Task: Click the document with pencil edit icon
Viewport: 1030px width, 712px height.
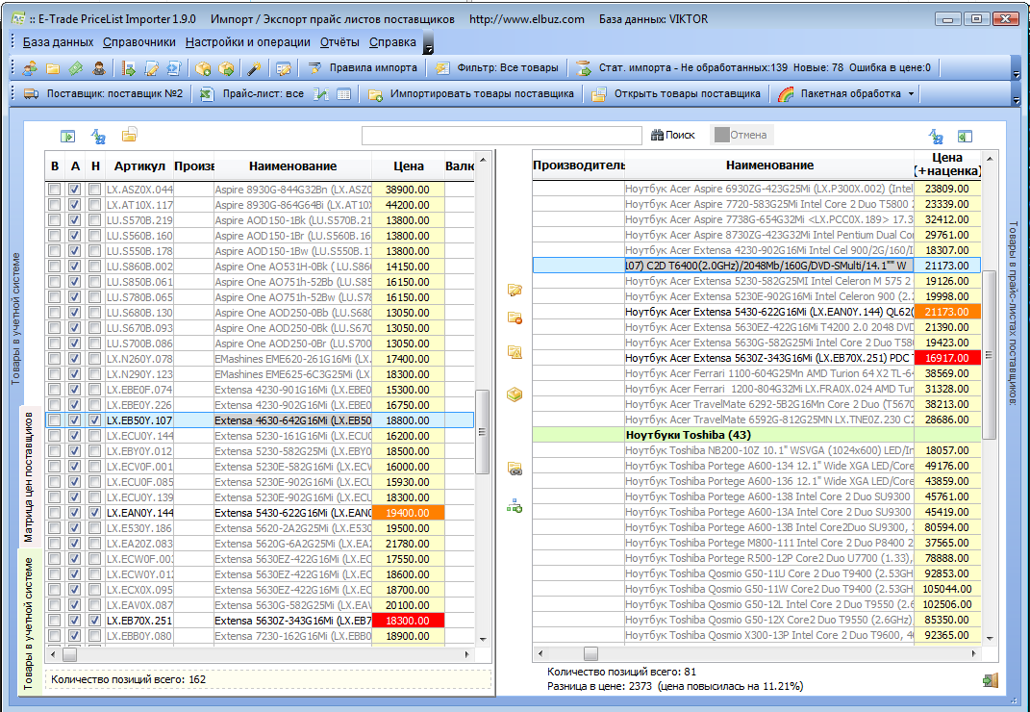Action: tap(152, 67)
